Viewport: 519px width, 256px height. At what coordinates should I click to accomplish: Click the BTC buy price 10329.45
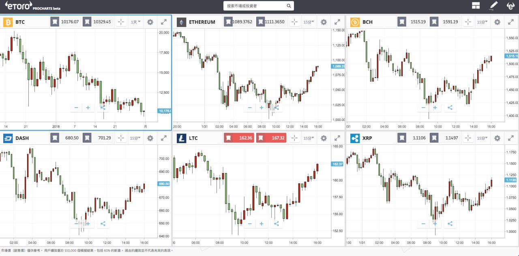point(97,22)
